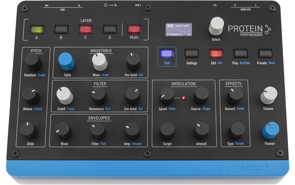Select layer B button

[61, 29]
